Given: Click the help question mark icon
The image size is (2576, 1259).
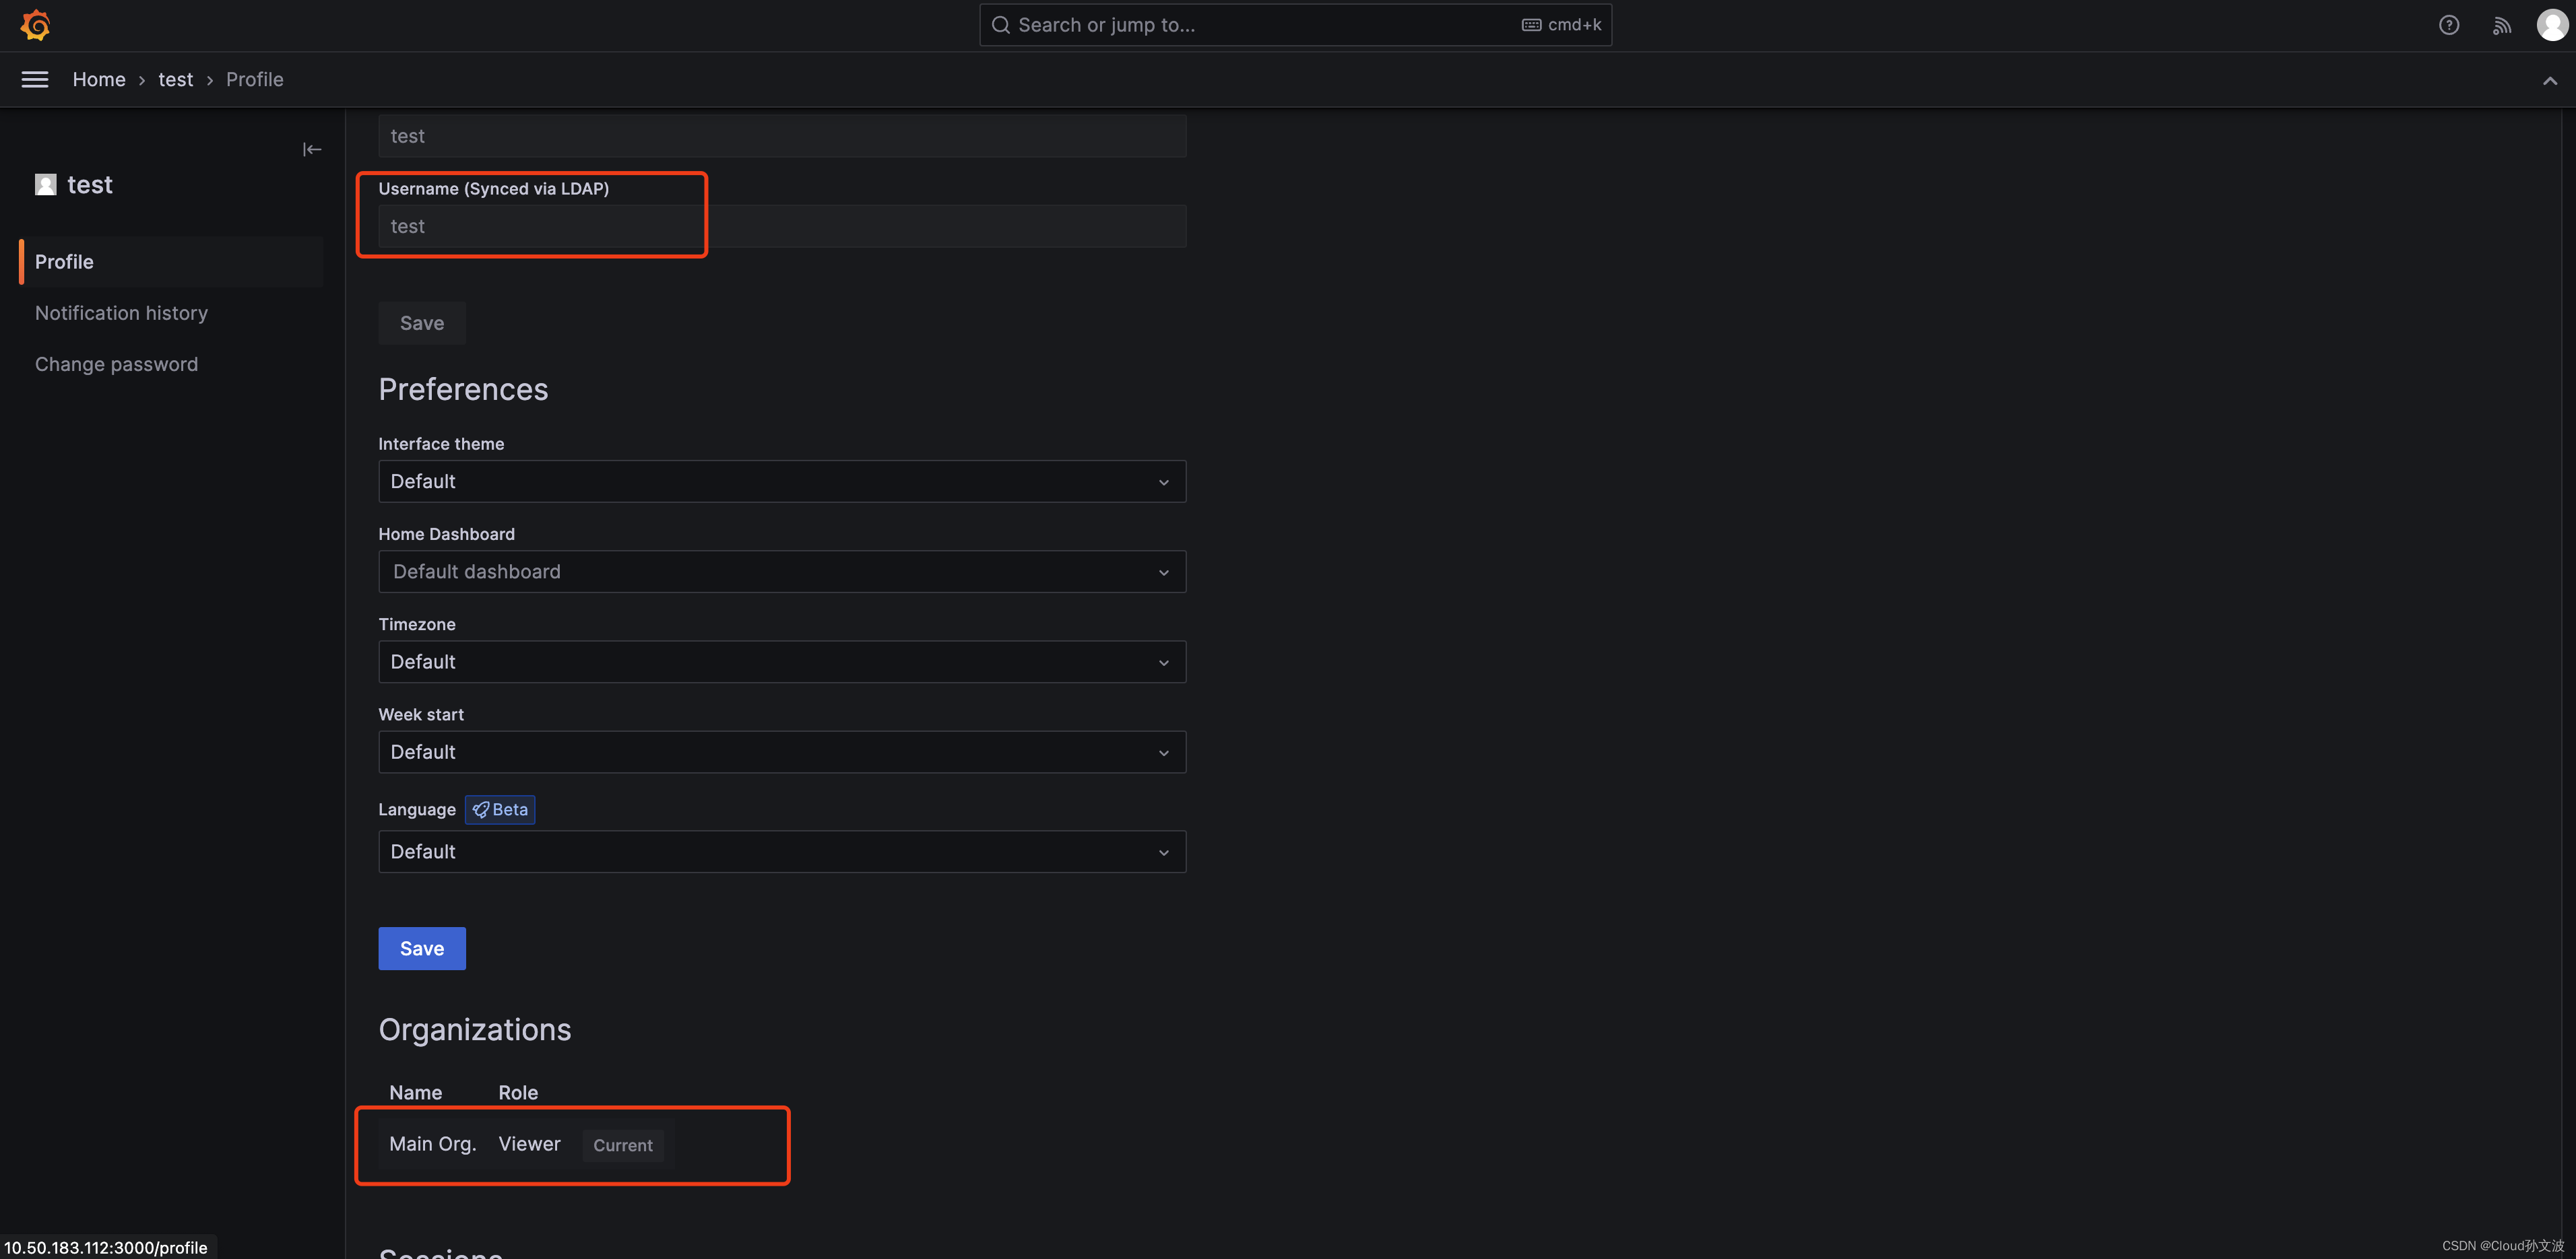Looking at the screenshot, I should (x=2449, y=25).
